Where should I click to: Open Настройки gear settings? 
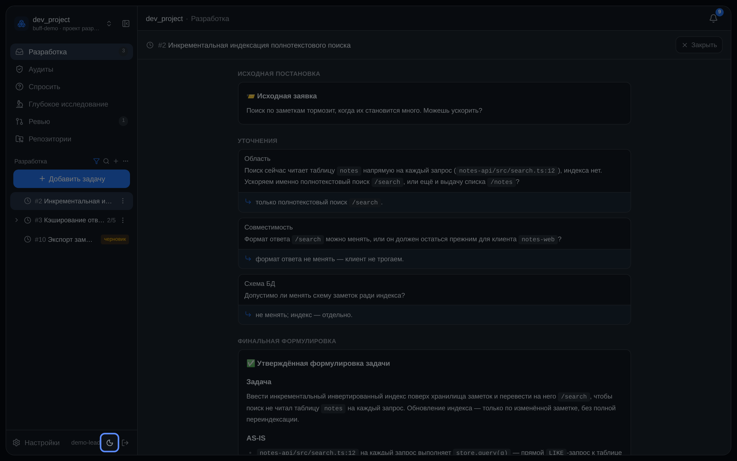point(36,442)
